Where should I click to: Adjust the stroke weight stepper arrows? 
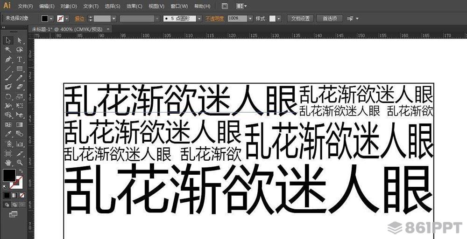point(91,19)
